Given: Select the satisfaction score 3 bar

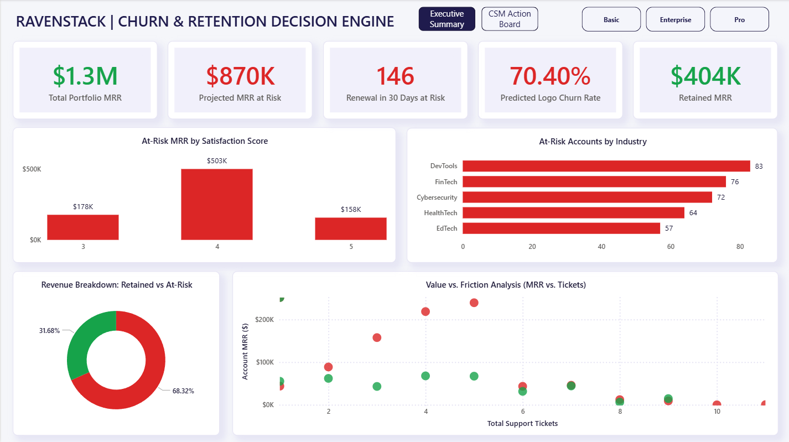Looking at the screenshot, I should [x=83, y=227].
